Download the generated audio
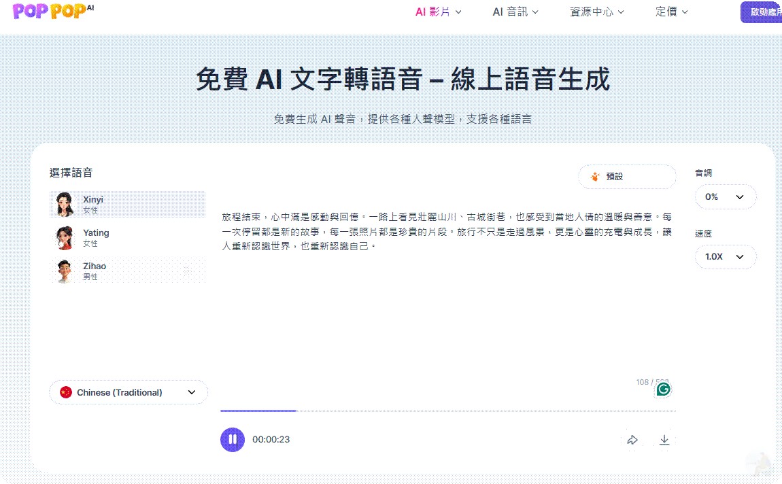Image resolution: width=782 pixels, height=484 pixels. click(x=664, y=440)
